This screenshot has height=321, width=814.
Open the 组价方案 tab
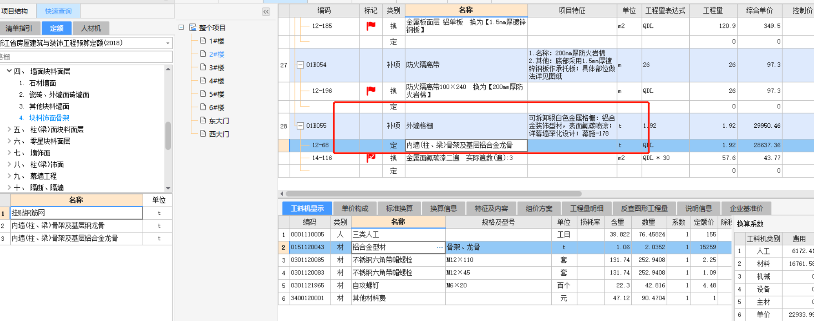pyautogui.click(x=539, y=208)
